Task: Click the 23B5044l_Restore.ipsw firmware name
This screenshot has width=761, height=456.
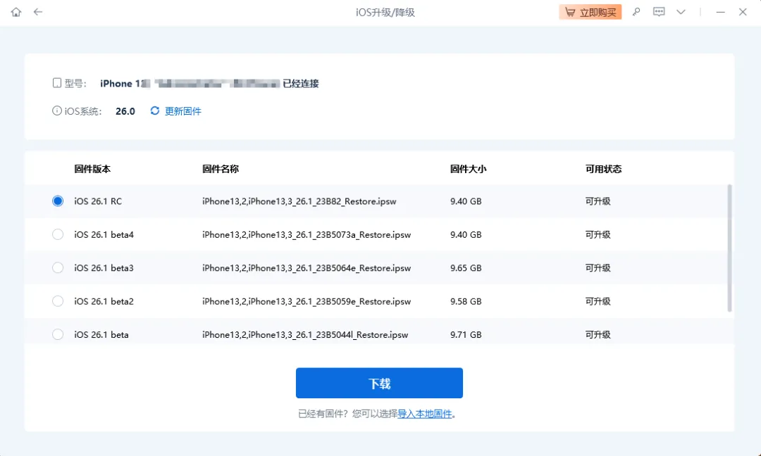Action: pos(305,334)
